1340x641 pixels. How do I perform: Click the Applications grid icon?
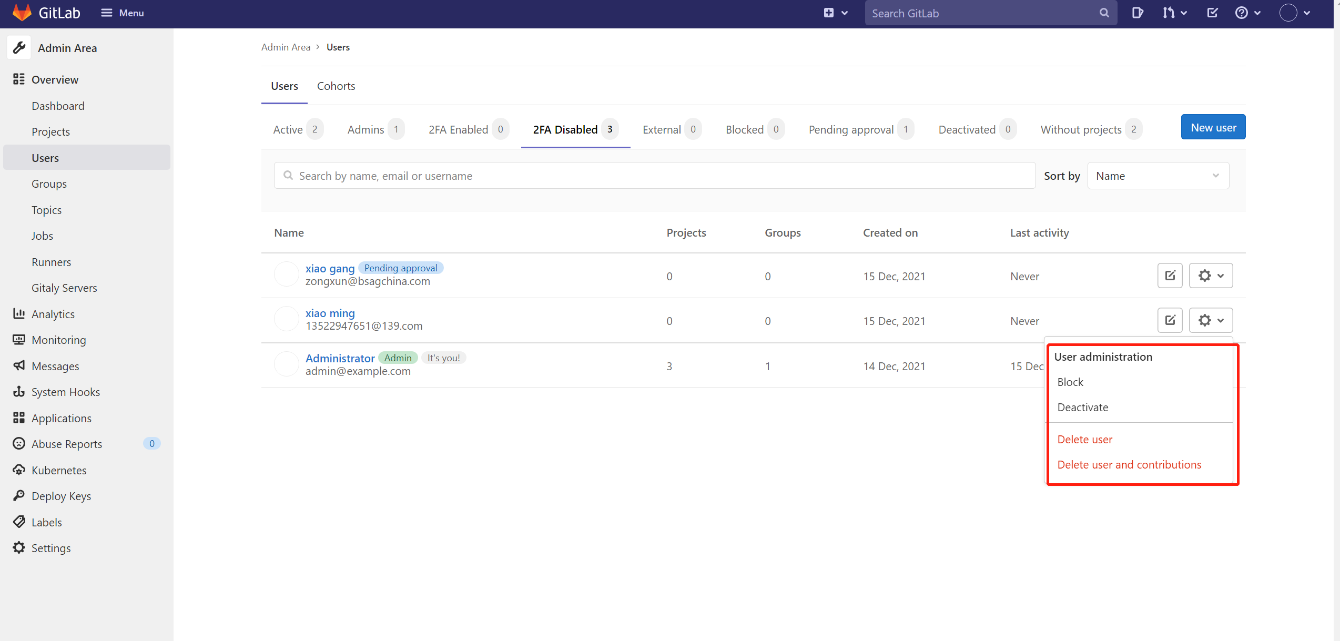[19, 418]
